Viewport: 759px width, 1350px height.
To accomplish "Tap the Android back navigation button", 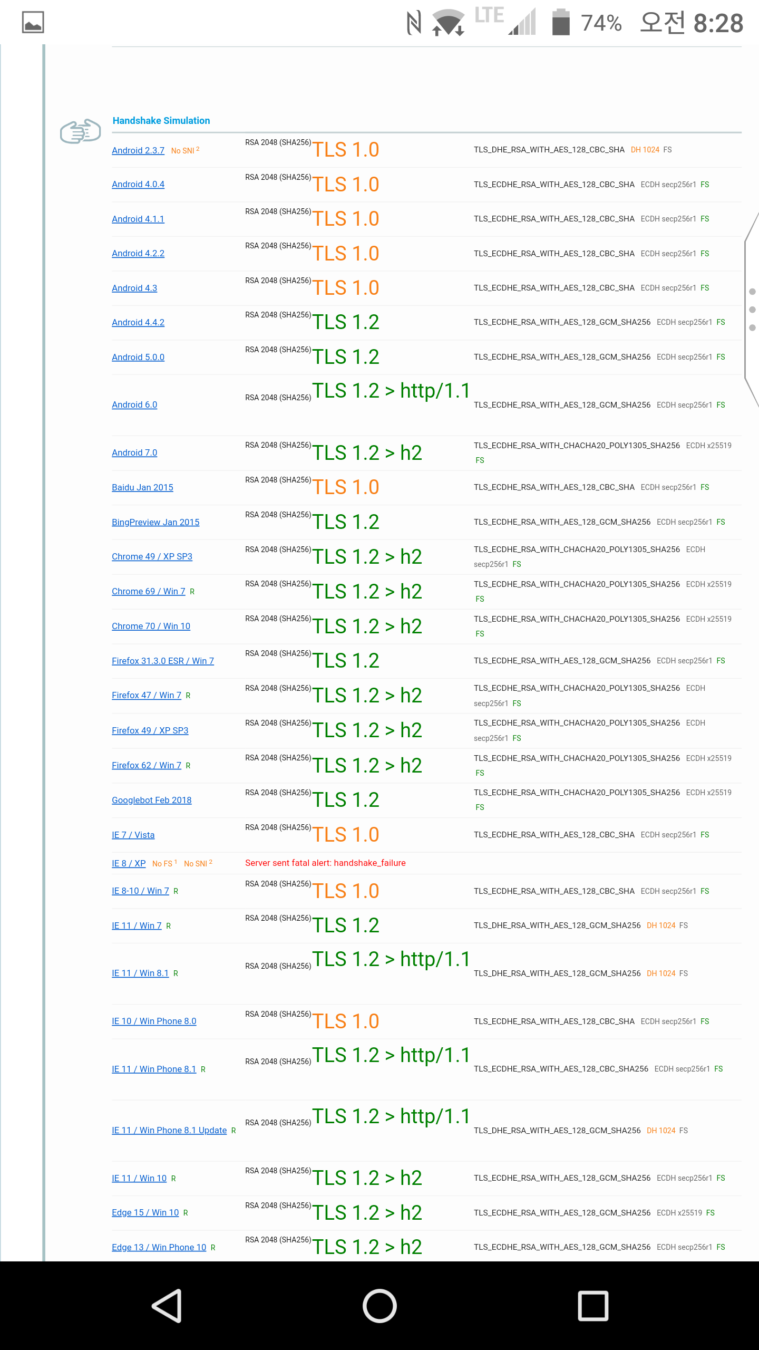I will click(167, 1306).
